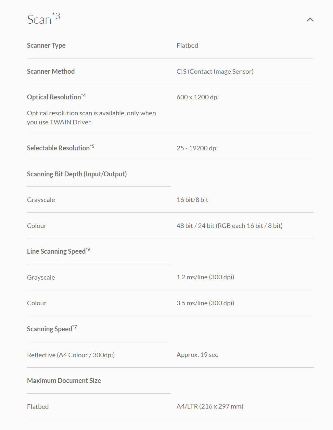Click footnote marker *3 beside Scan

[56, 16]
